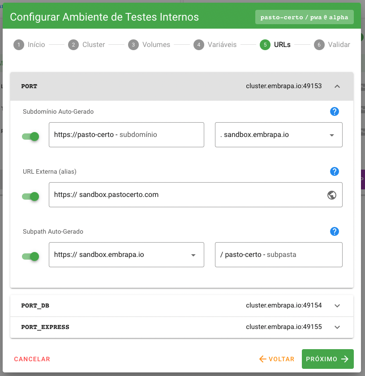The image size is (365, 376).
Task: Click the URL Externa (alias) label
Action: coord(50,171)
